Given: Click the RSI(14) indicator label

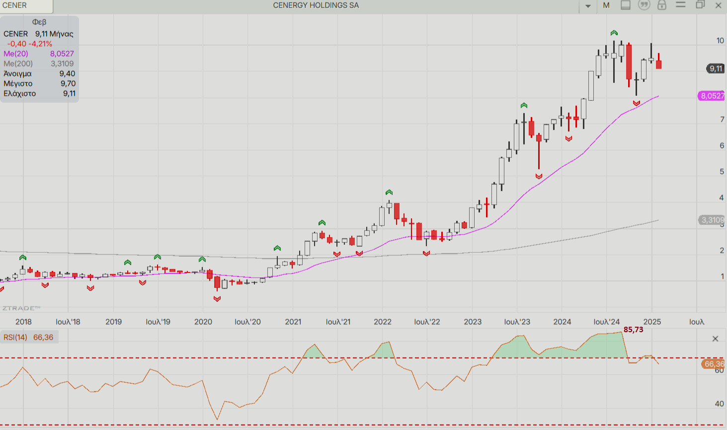Looking at the screenshot, I should (x=15, y=338).
